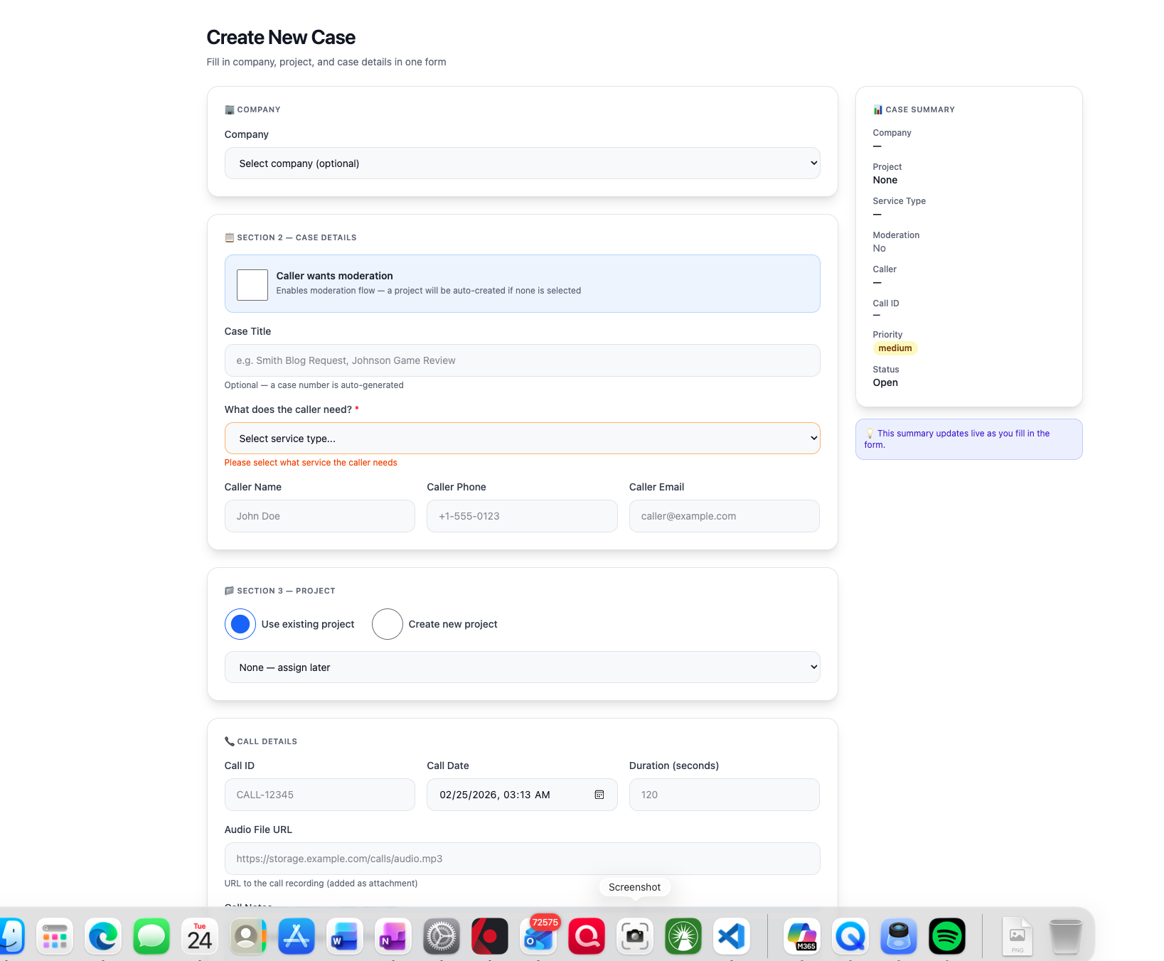Open the Select company dropdown

522,163
